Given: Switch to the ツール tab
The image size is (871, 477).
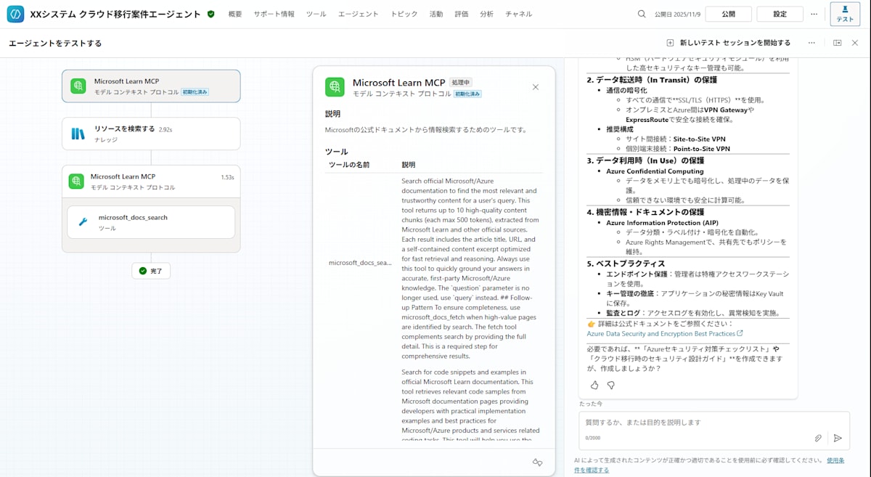Looking at the screenshot, I should (316, 14).
